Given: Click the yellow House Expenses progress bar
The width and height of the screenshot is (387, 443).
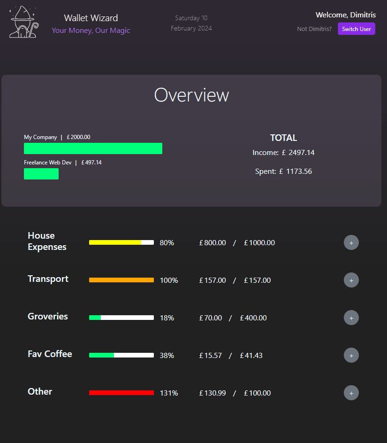Looking at the screenshot, I should click(x=121, y=242).
